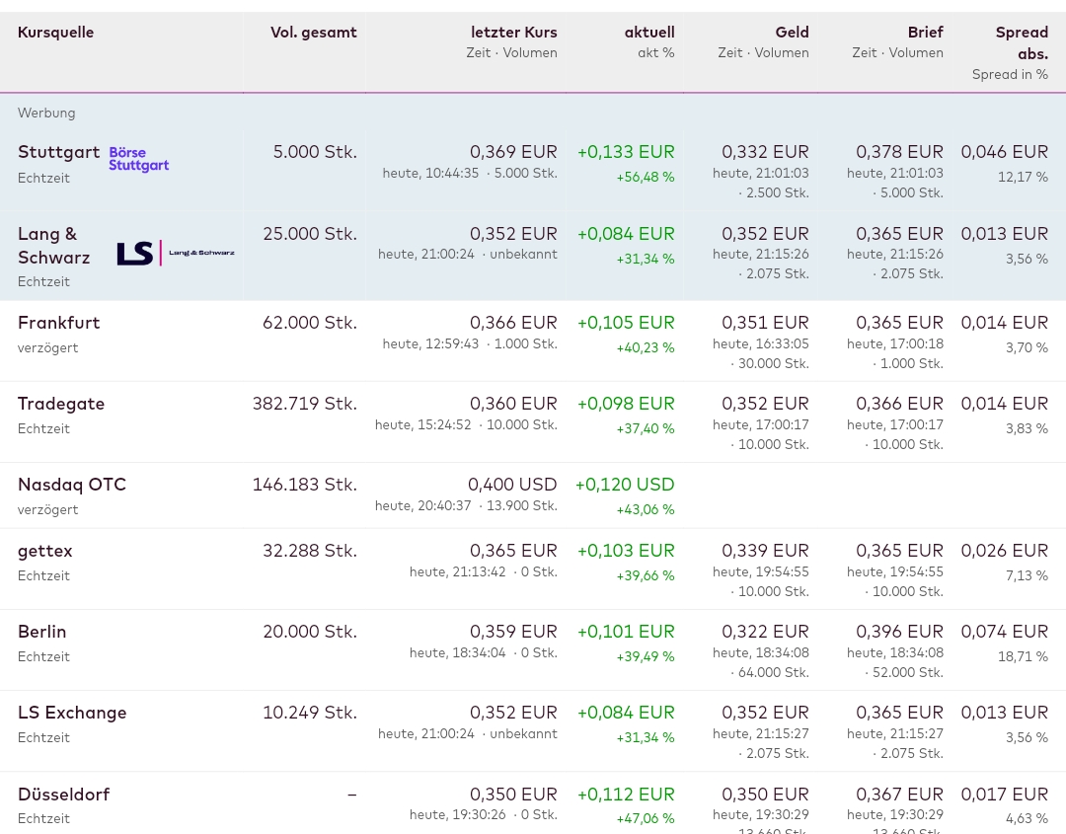
Task: Select Stuttgart spread 0,046 EUR
Action: [x=1004, y=152]
